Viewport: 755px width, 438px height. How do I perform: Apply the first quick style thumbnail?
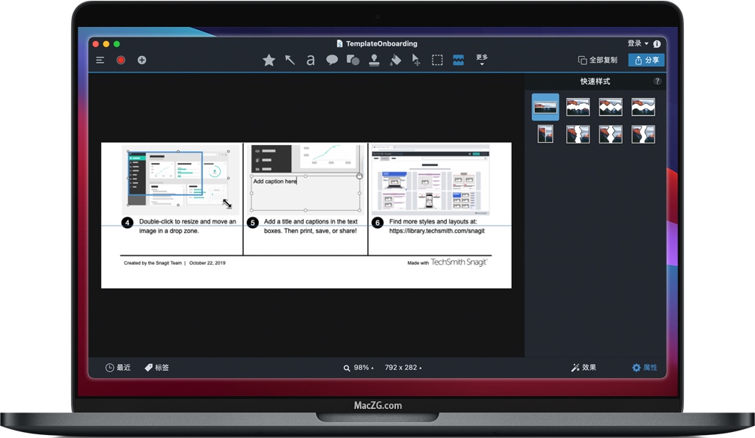pos(545,106)
